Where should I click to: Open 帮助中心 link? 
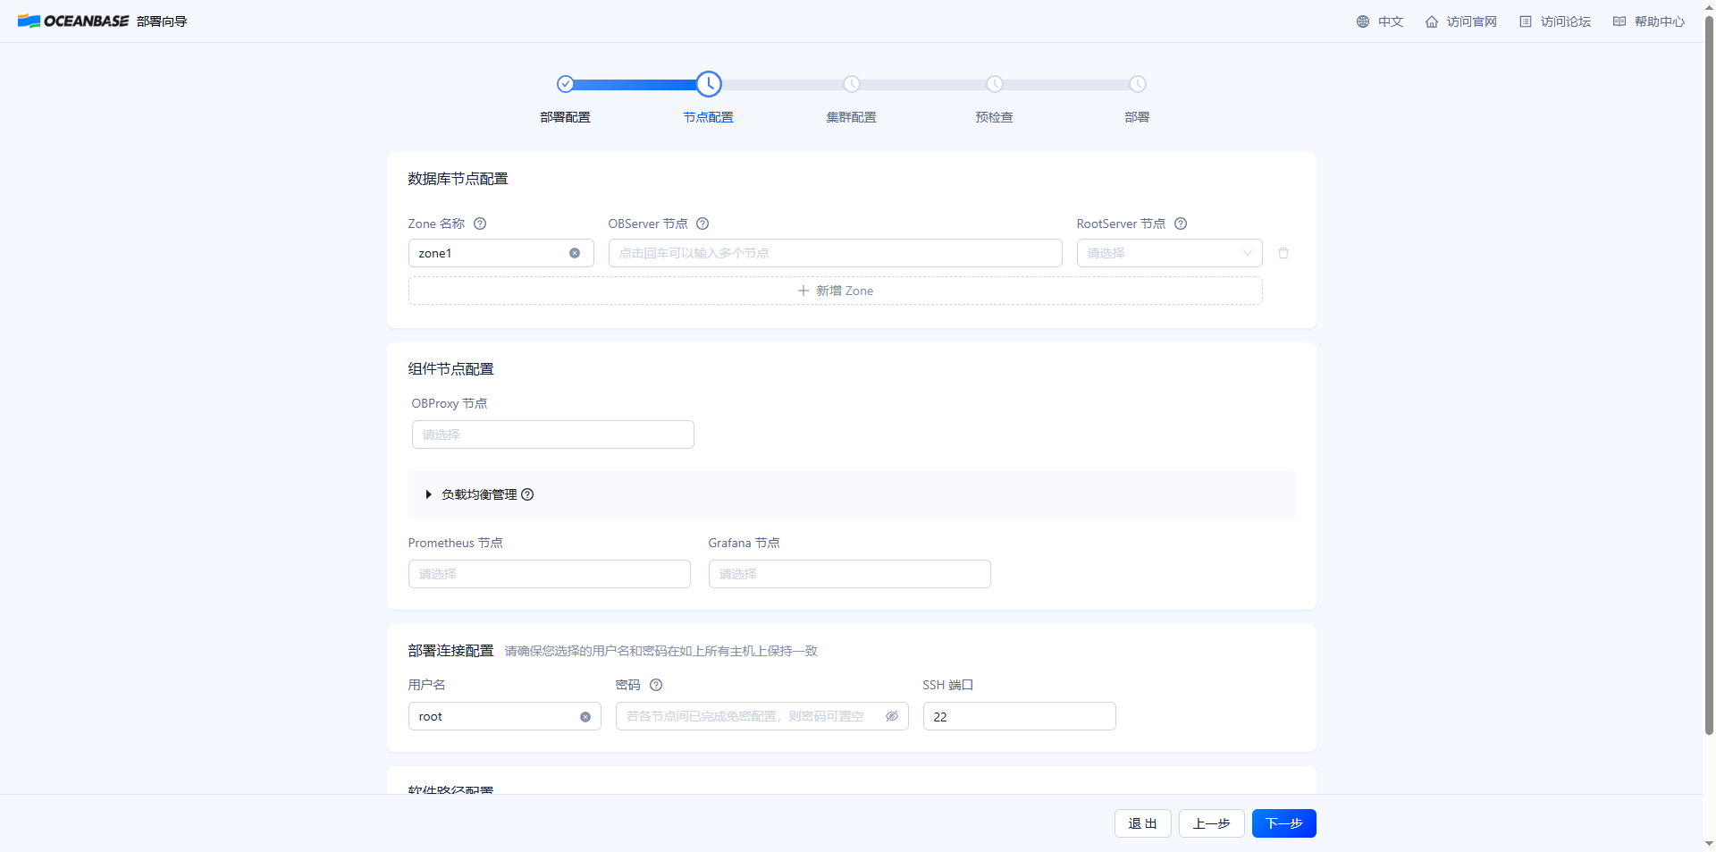click(x=1660, y=21)
